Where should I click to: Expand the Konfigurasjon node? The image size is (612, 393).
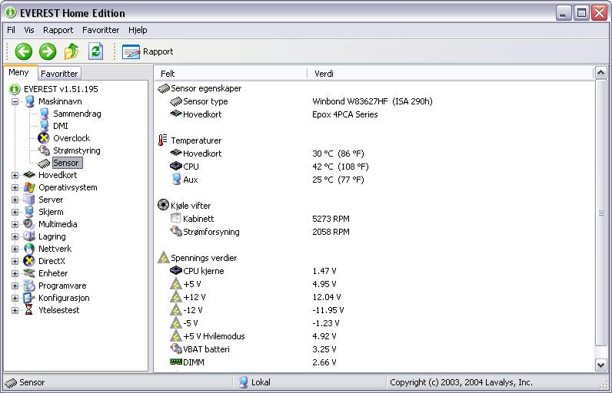pyautogui.click(x=15, y=298)
